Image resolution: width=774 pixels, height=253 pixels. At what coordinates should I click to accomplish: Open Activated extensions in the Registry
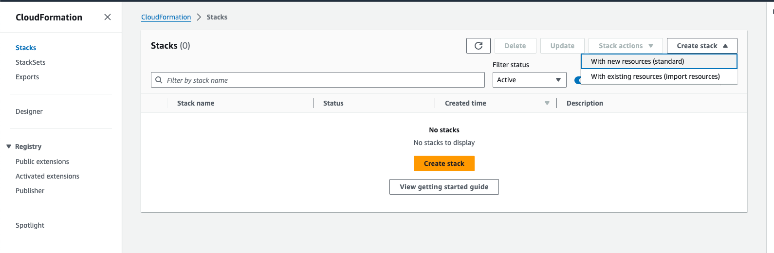tap(47, 176)
